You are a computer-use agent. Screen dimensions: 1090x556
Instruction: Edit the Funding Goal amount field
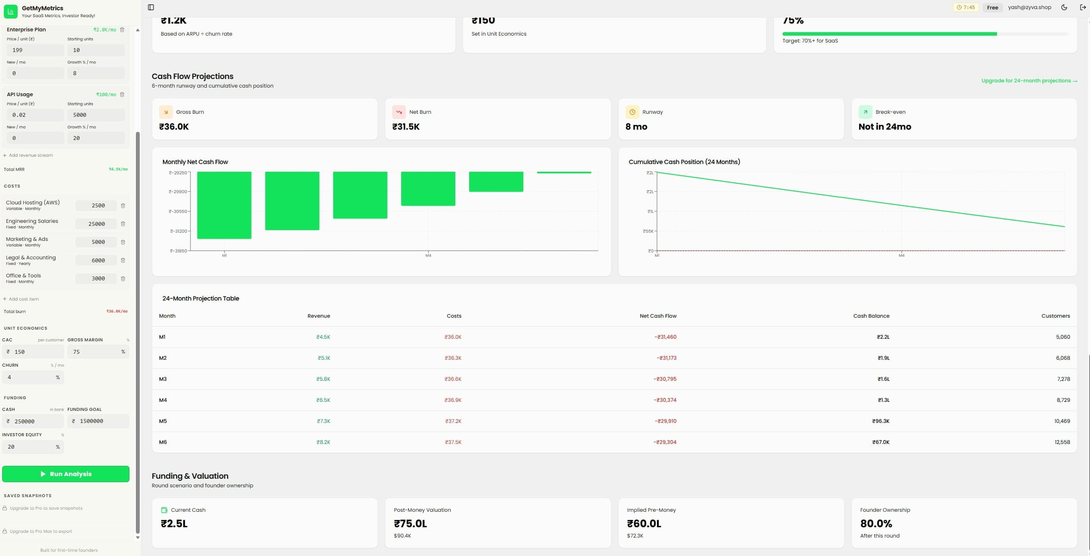98,421
